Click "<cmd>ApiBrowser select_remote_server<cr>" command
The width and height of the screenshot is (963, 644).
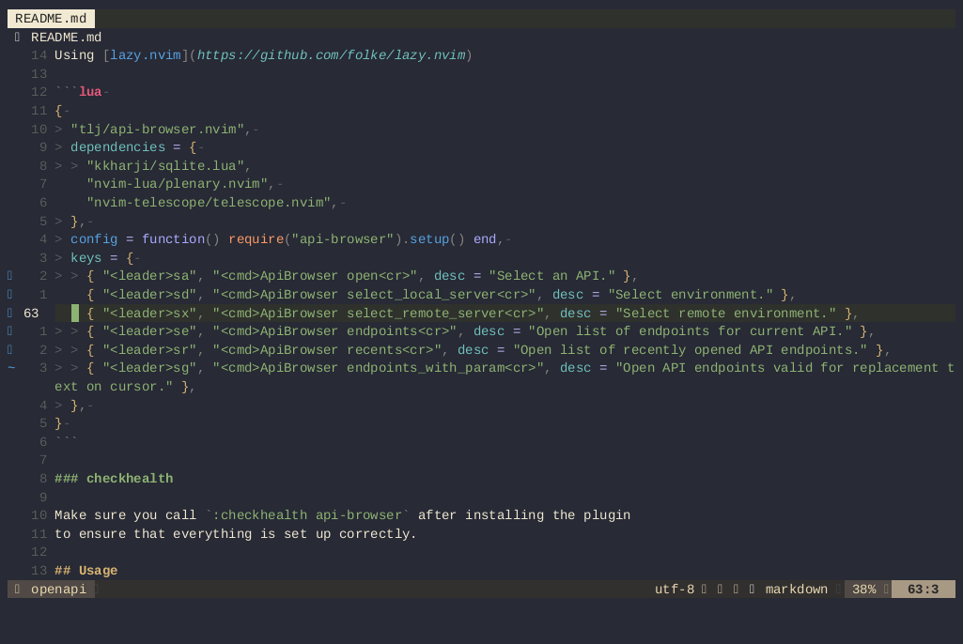pyautogui.click(x=379, y=314)
